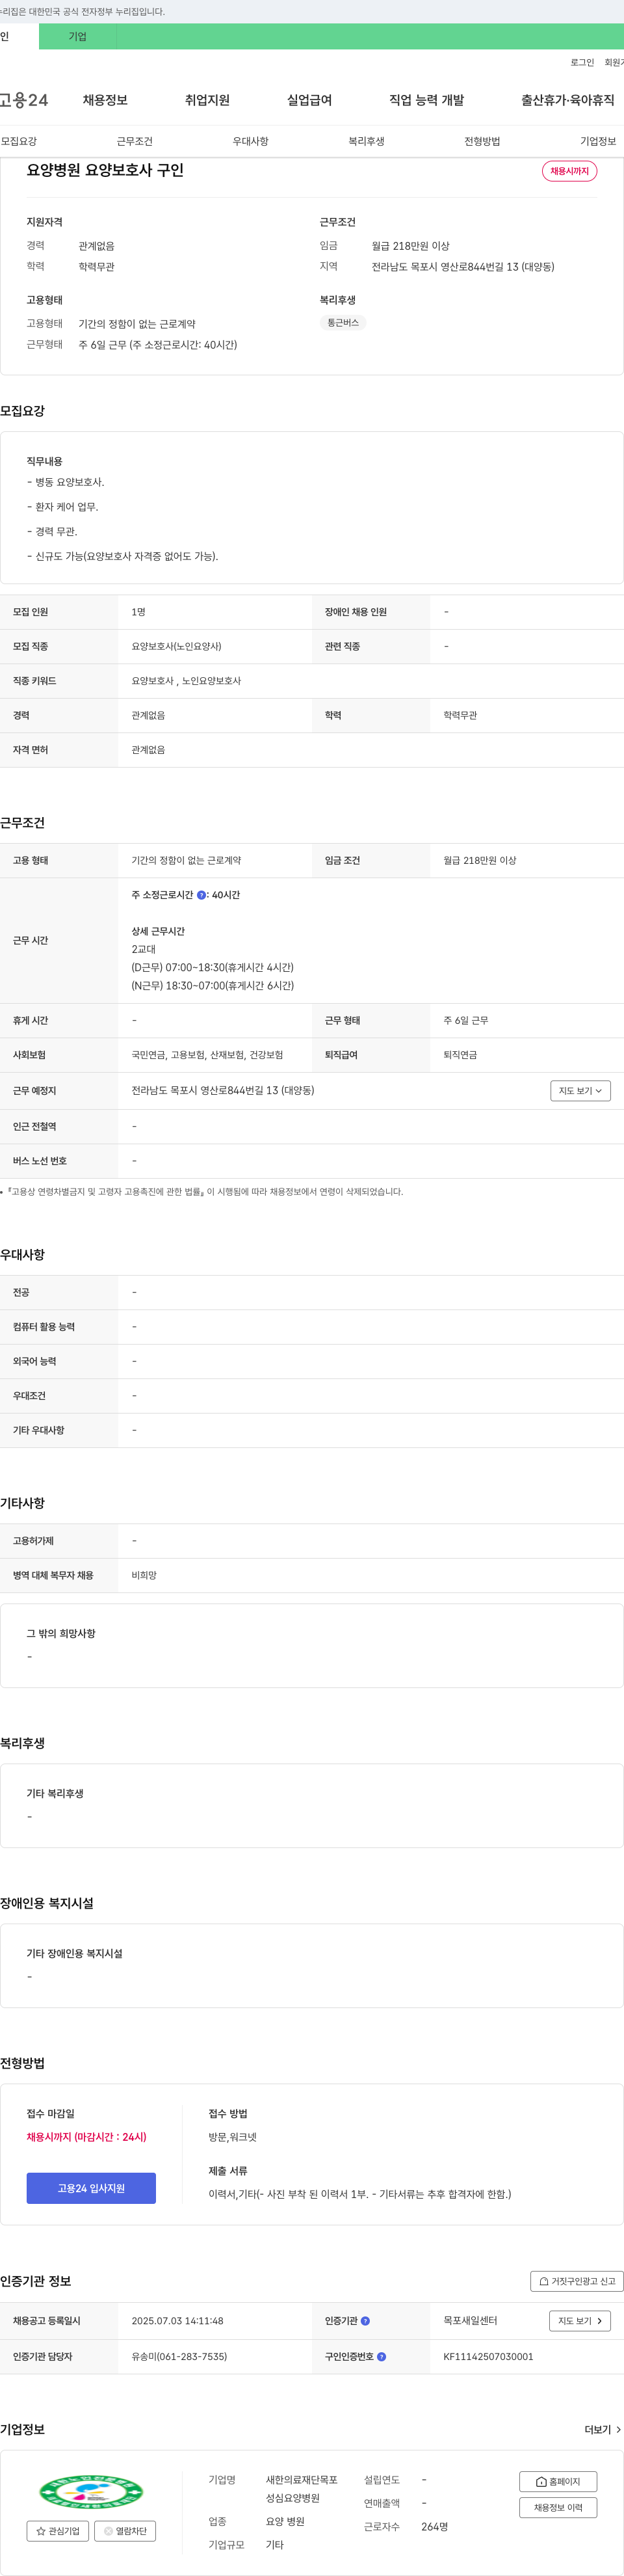Switch to the 기업 tab

point(78,37)
